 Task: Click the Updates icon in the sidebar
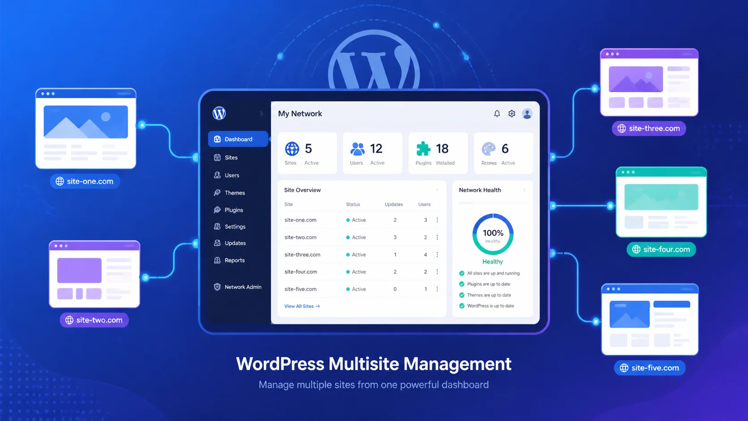tap(217, 243)
